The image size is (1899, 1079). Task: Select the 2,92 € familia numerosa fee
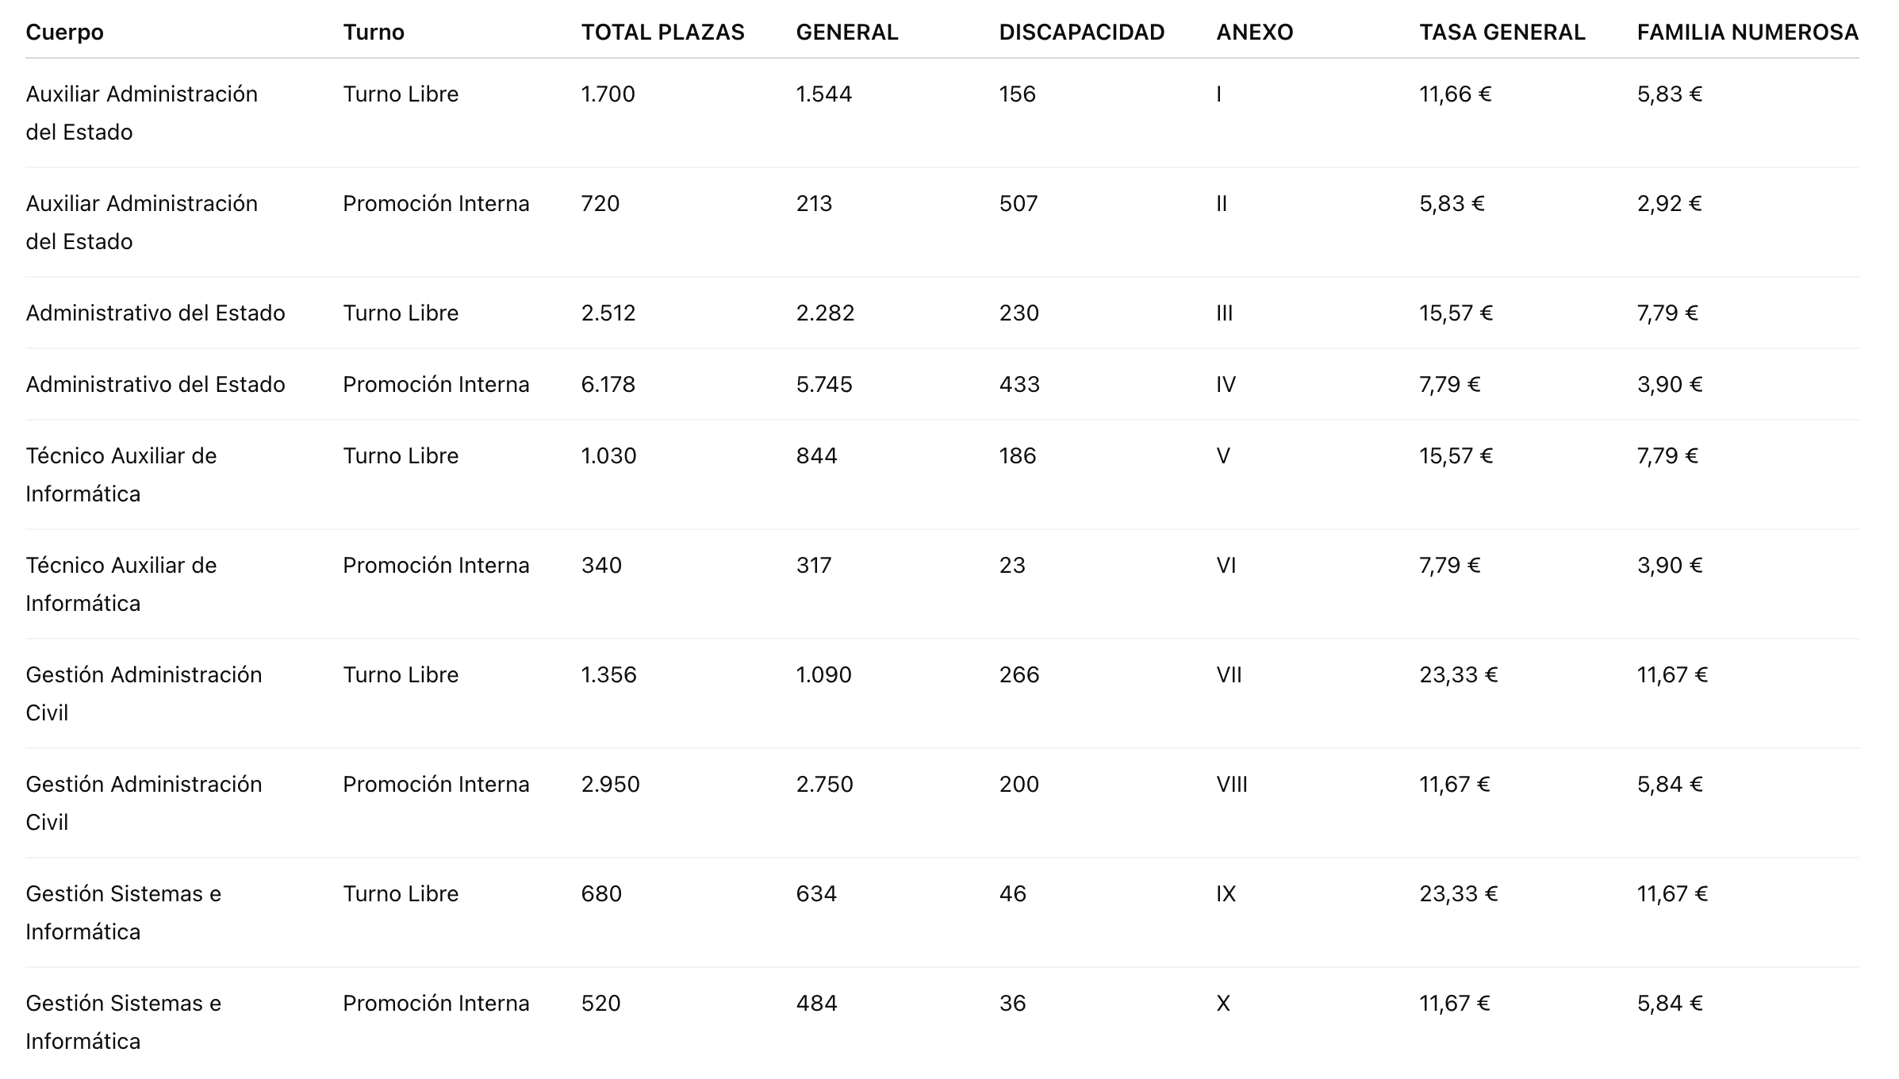(x=1669, y=204)
